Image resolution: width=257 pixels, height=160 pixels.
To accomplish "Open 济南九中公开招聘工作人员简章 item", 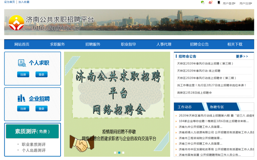I will pos(200,127).
